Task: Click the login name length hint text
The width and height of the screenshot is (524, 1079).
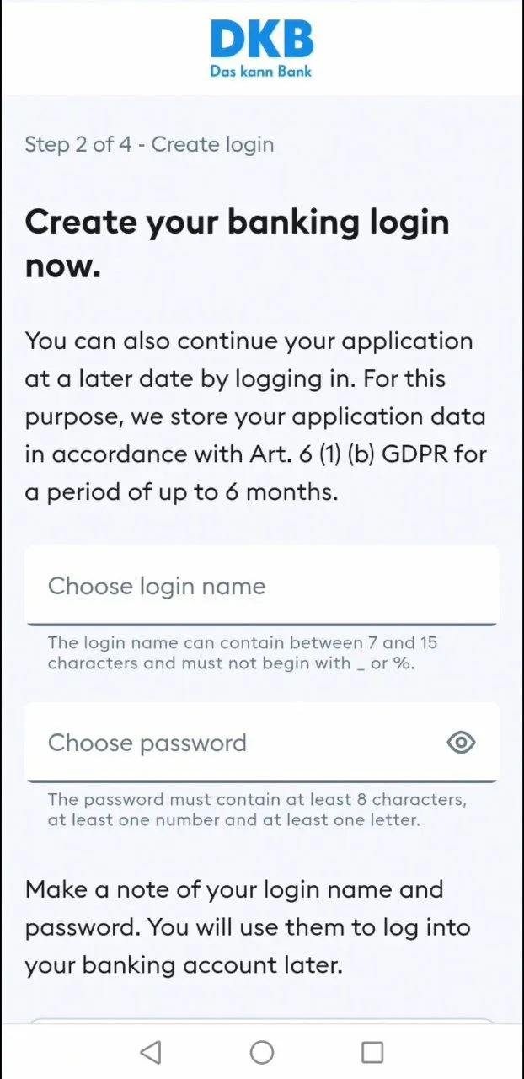Action: point(243,652)
